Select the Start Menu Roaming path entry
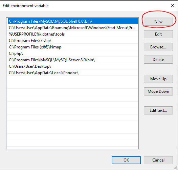The height and width of the screenshot is (170, 178). click(73, 28)
